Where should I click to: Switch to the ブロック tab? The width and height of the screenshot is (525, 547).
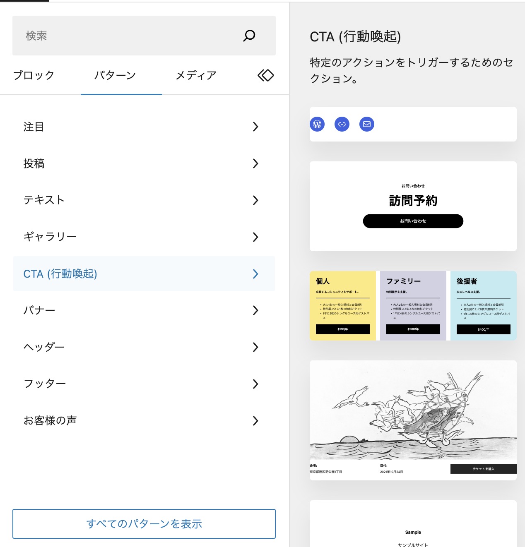[34, 75]
